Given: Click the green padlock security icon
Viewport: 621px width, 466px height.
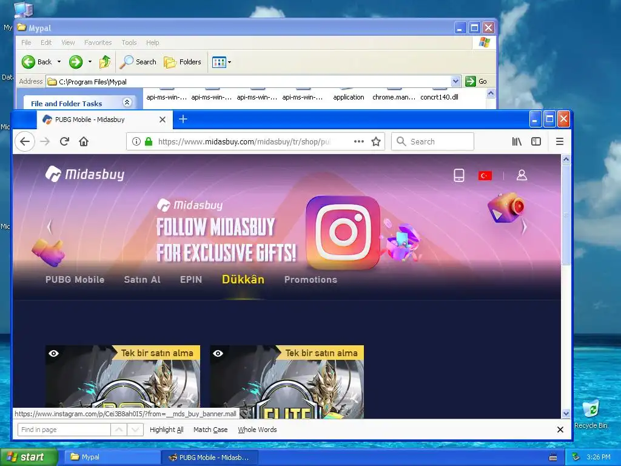Looking at the screenshot, I should tap(149, 141).
